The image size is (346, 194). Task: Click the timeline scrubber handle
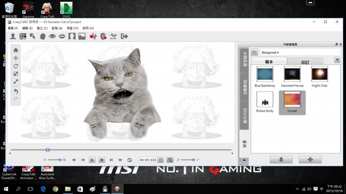48,150
